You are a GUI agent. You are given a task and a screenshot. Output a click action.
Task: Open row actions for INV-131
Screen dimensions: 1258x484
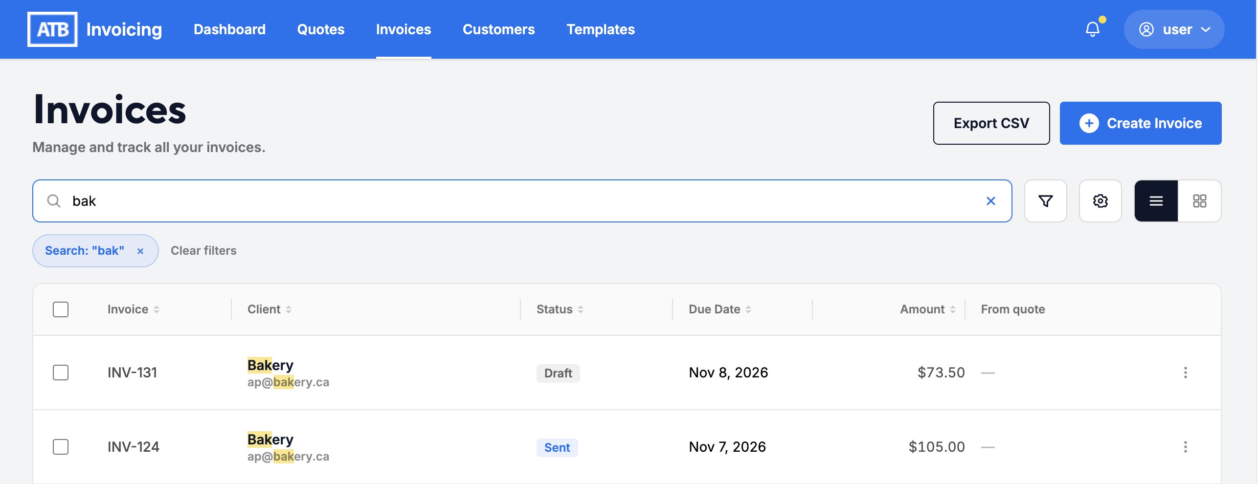(x=1186, y=373)
